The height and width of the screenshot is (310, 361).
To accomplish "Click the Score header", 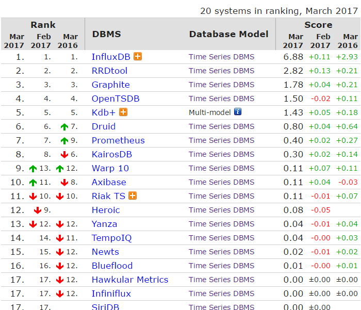I will click(x=318, y=25).
